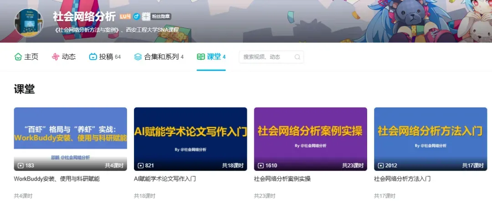This screenshot has height=203, width=492.
Task: Click the title link 社会网络分析案例实操
Action: [x=282, y=179]
